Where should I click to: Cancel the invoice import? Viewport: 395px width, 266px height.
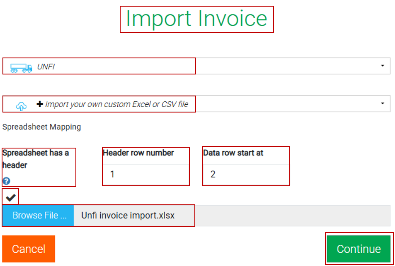tap(28, 249)
